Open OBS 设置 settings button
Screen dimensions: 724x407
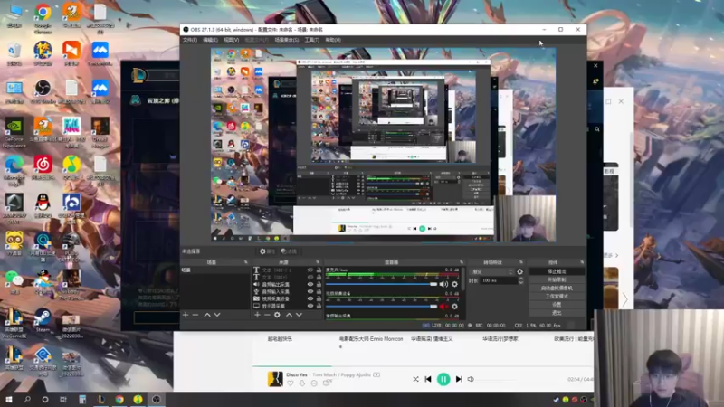[557, 305]
